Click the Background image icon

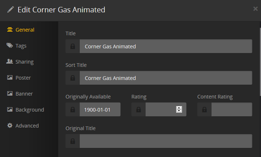point(10,110)
